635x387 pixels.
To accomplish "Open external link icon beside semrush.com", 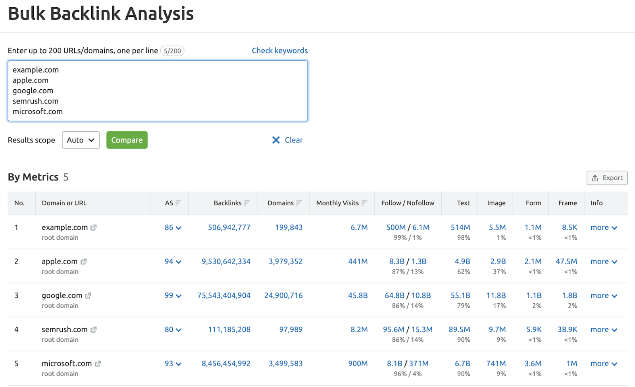I will 94,329.
